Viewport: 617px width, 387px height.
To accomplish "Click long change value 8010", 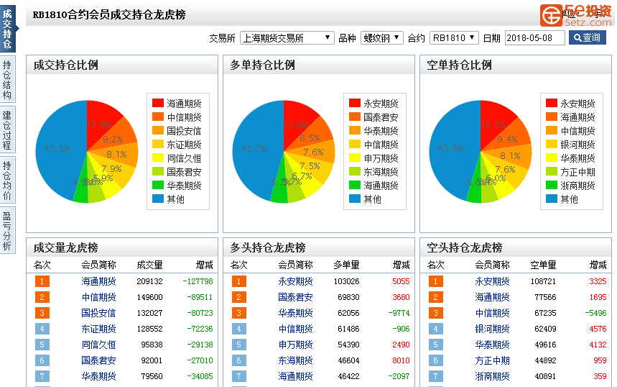I will point(401,360).
